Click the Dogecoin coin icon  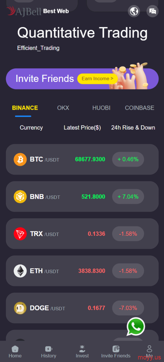pyautogui.click(x=20, y=308)
